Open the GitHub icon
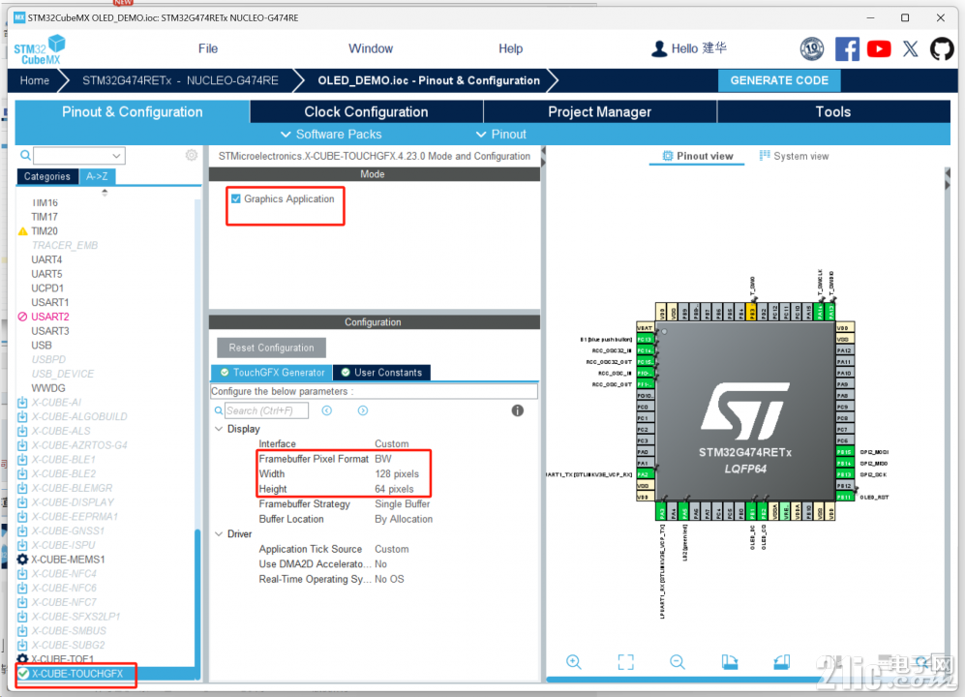 point(942,48)
